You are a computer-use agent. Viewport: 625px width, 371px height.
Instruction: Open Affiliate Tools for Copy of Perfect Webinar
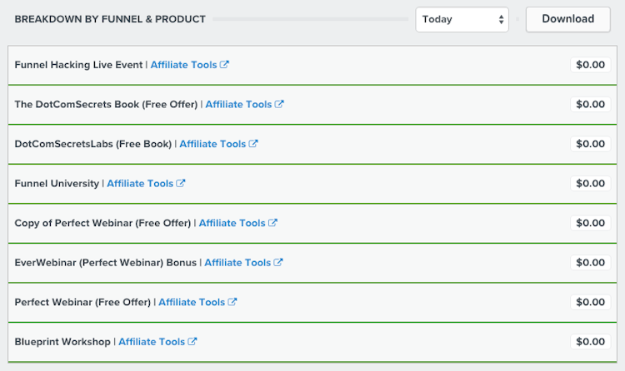pos(232,223)
